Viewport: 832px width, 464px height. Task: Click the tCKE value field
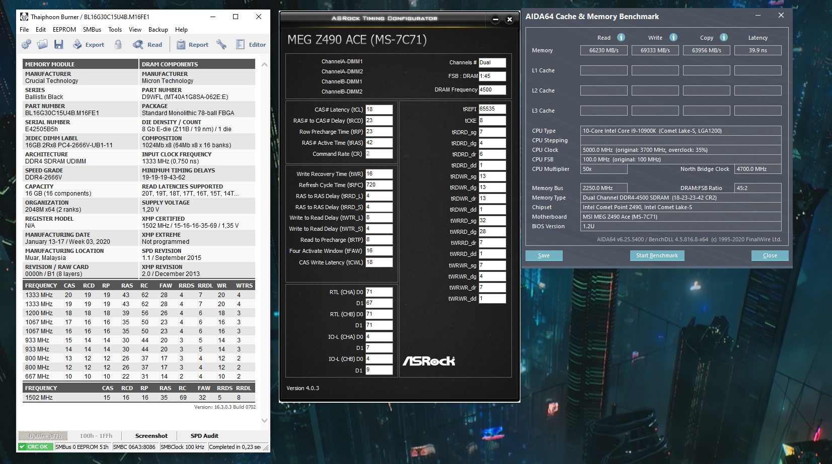[x=492, y=121]
